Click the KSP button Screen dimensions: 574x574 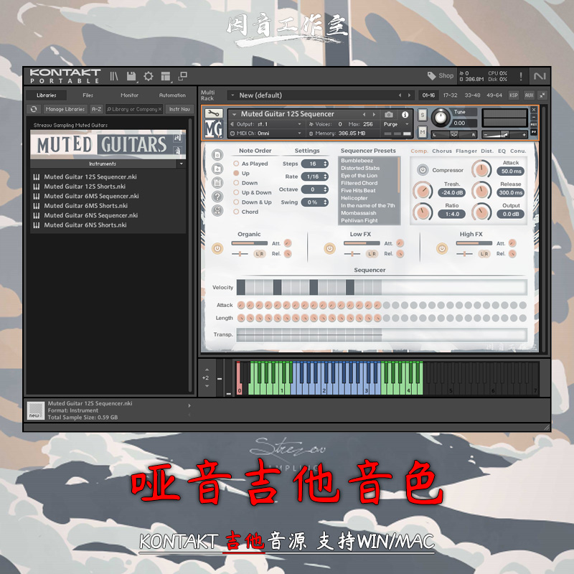coord(514,95)
